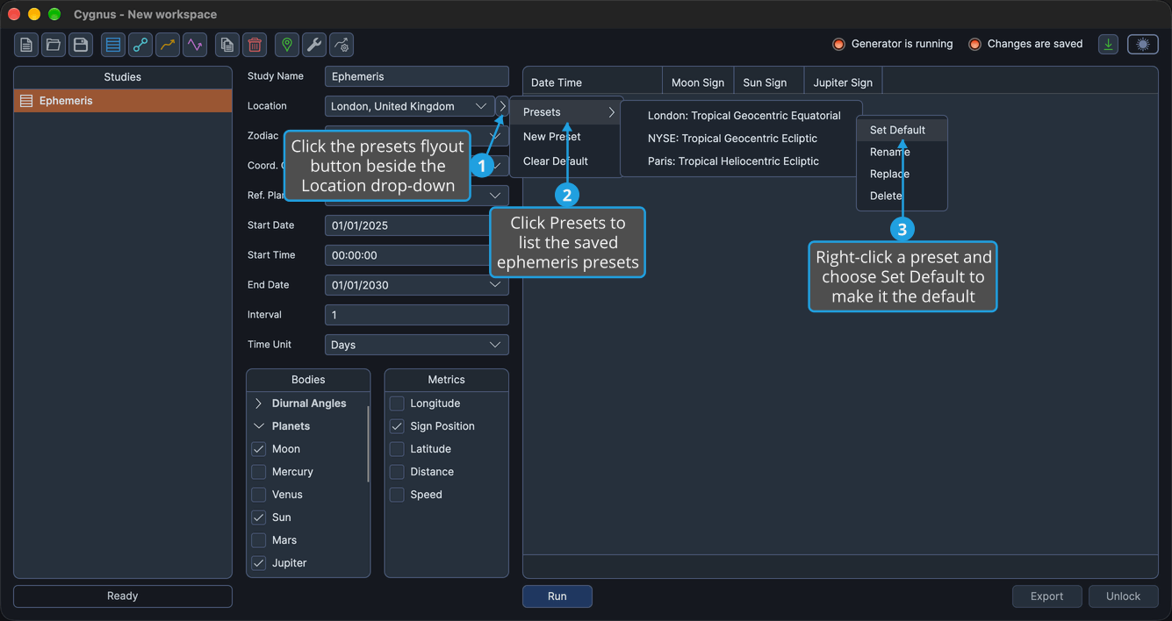Click the Interval input field
1172x621 pixels.
point(417,315)
